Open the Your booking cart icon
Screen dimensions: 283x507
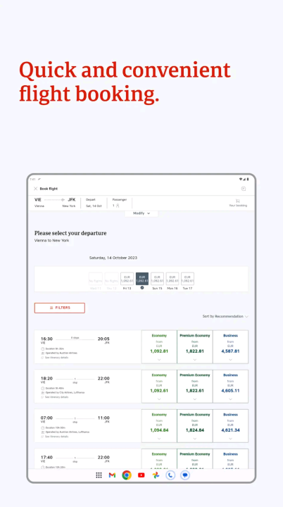[238, 202]
